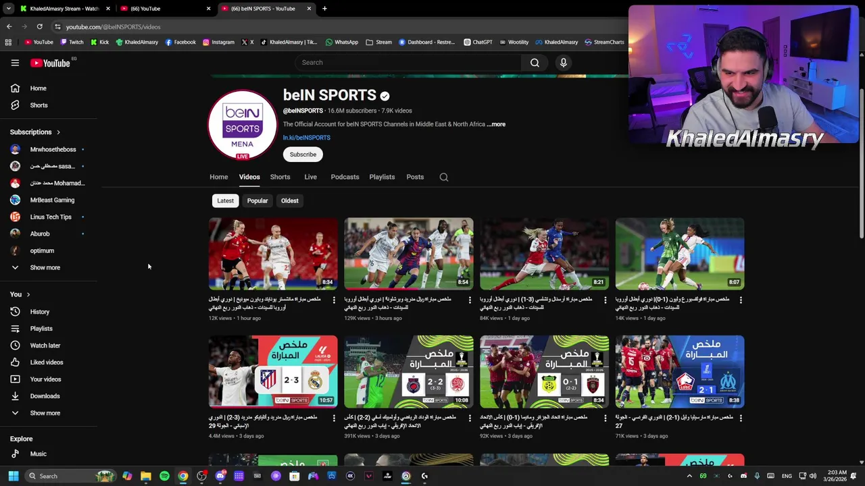Select the Oldest sort chip

[289, 200]
